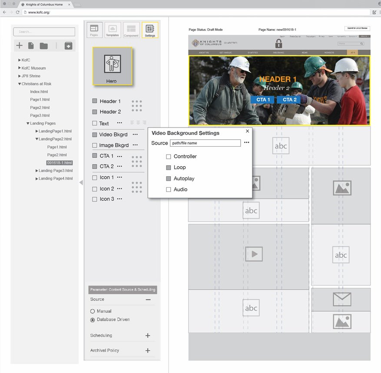Toggle the Header 2 checkbox
Viewport: 381px width, 373px height.
tap(95, 112)
